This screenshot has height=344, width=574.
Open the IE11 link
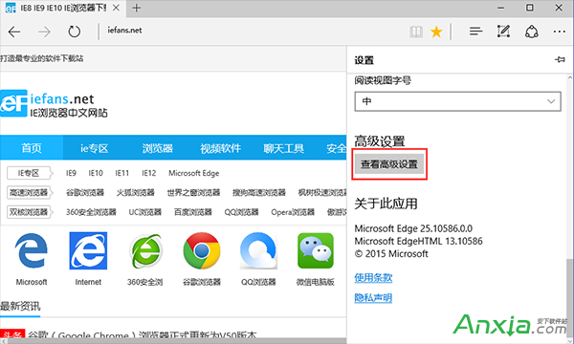click(x=121, y=173)
